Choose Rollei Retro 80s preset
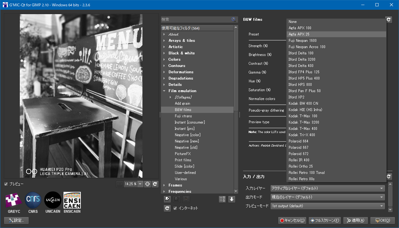Image resolution: width=399 pixels, height=228 pixels. [x=336, y=179]
